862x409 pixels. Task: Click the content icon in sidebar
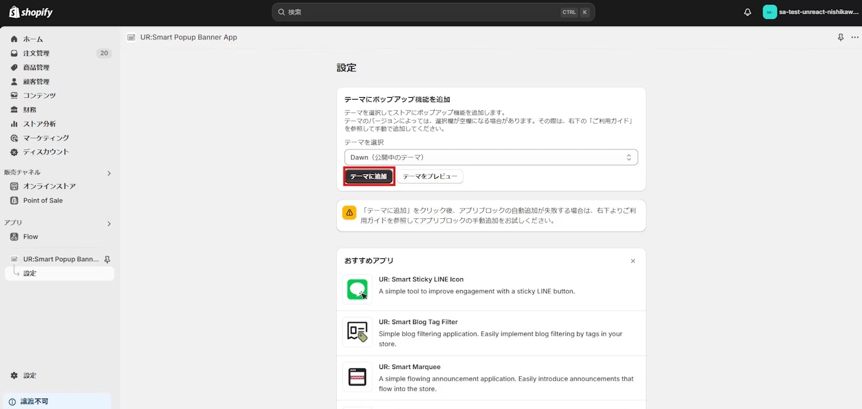(x=14, y=95)
